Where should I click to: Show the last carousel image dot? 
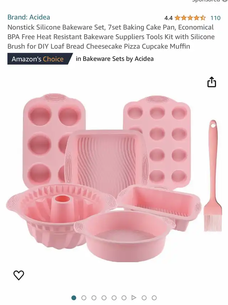click(154, 298)
